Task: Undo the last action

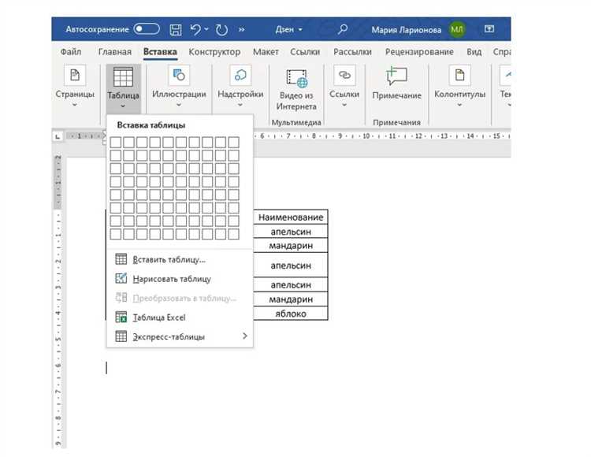Action: coord(195,29)
